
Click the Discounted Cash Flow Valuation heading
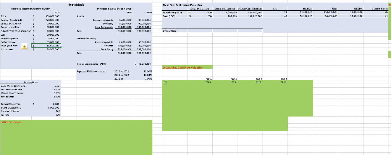pos(183,67)
